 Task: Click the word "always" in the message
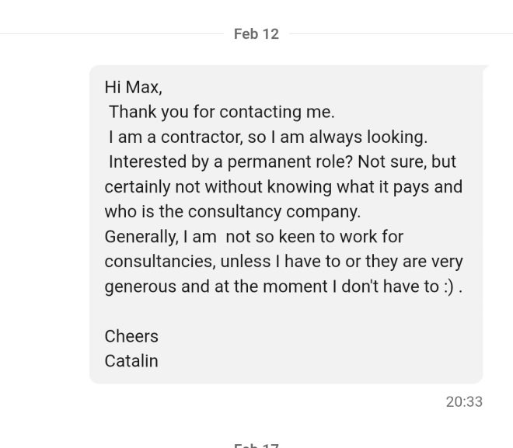[x=336, y=137]
